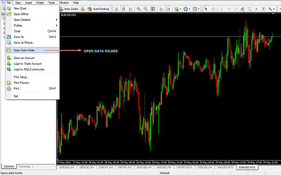Open the templates dropdown arrow
281x175 pixels.
click(x=199, y=9)
